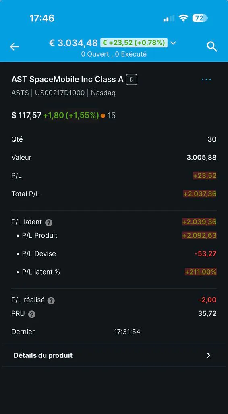Open the Détails du produit row
Screen dimensions: 228x414
[x=114, y=355]
